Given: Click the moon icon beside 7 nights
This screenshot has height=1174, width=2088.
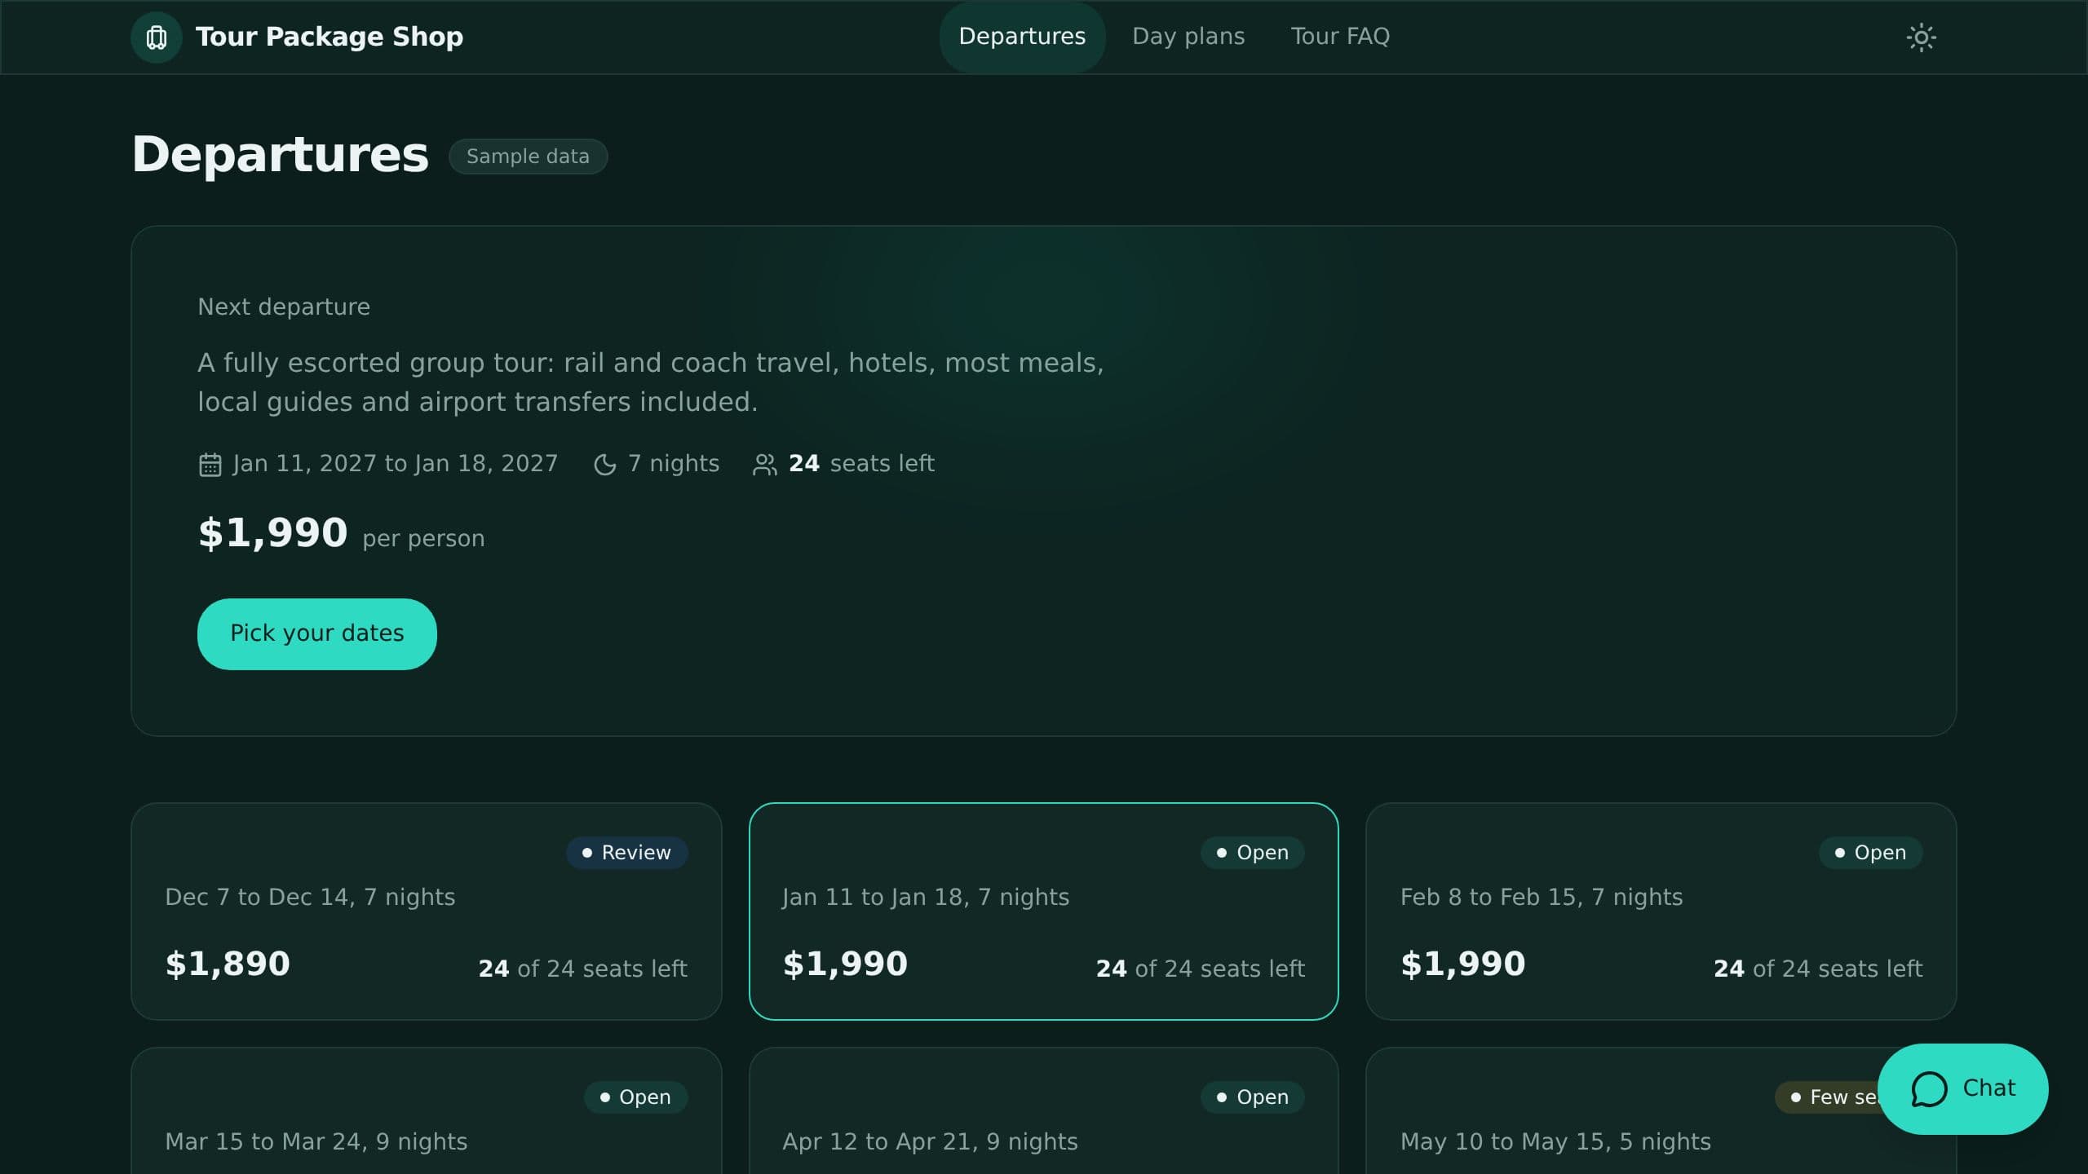Looking at the screenshot, I should point(604,465).
